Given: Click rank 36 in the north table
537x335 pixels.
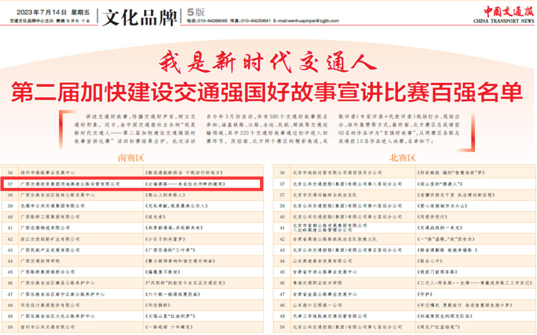Looking at the screenshot, I should [282, 173].
